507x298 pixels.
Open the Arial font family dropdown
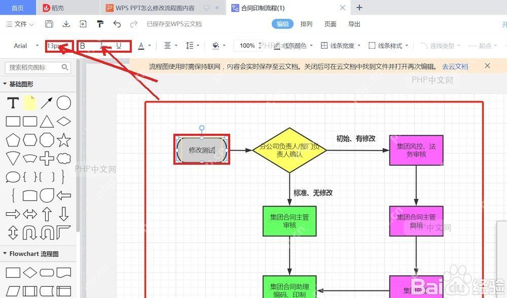point(26,46)
